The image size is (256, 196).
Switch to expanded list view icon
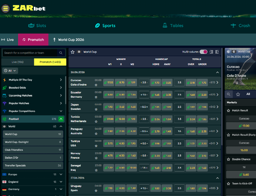coord(217,52)
